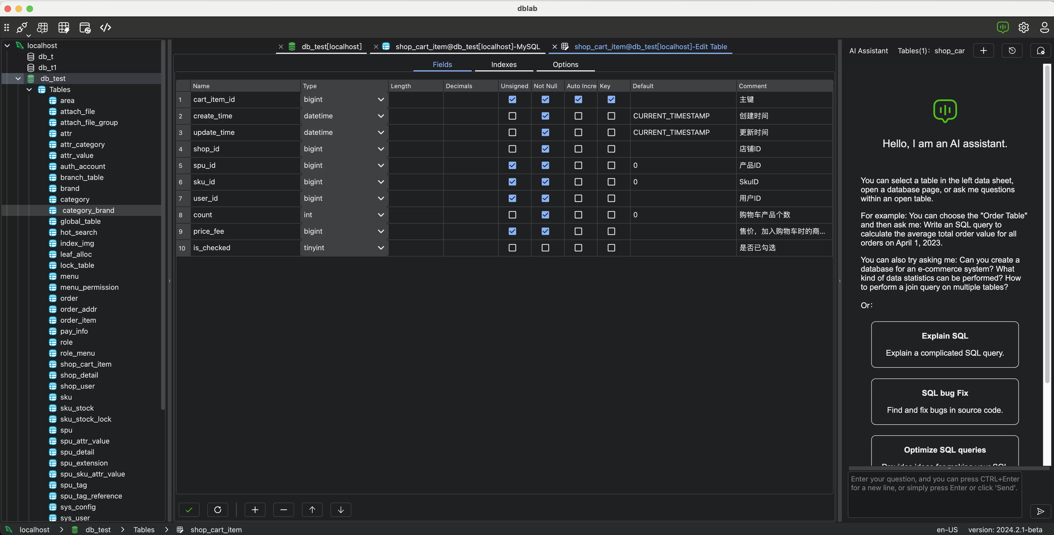
Task: Click the Explain SQL card
Action: (944, 344)
